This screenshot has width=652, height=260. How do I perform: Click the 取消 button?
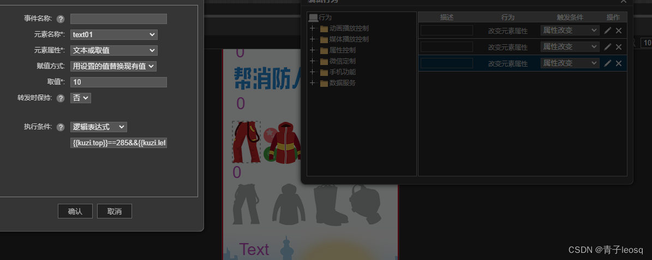click(x=115, y=211)
